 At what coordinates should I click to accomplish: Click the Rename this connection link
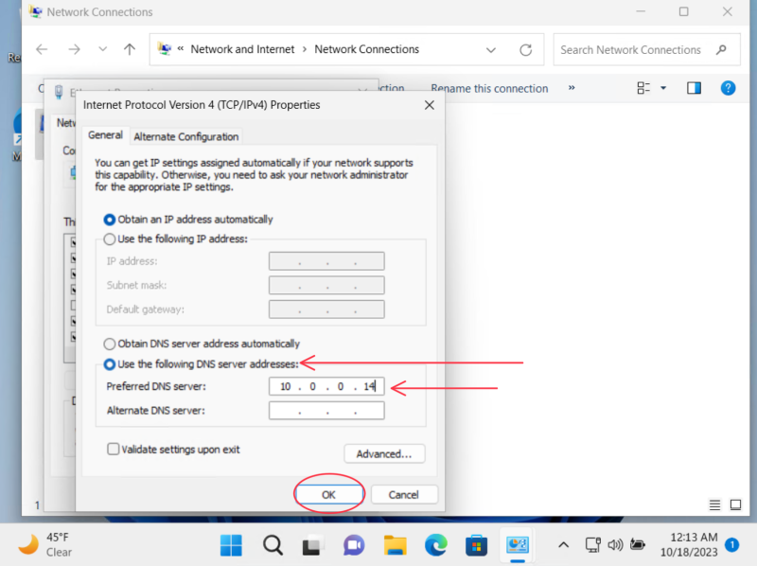coord(489,88)
